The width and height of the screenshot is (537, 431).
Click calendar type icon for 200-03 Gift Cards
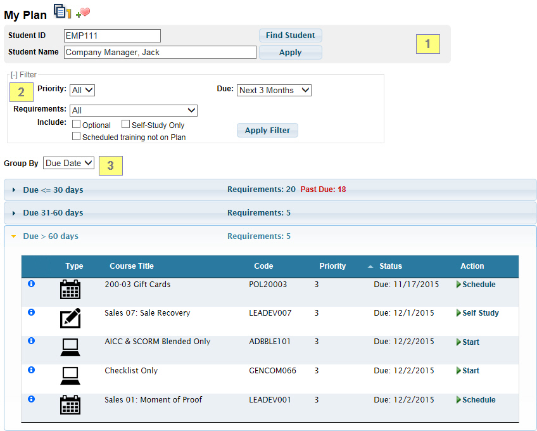70,290
